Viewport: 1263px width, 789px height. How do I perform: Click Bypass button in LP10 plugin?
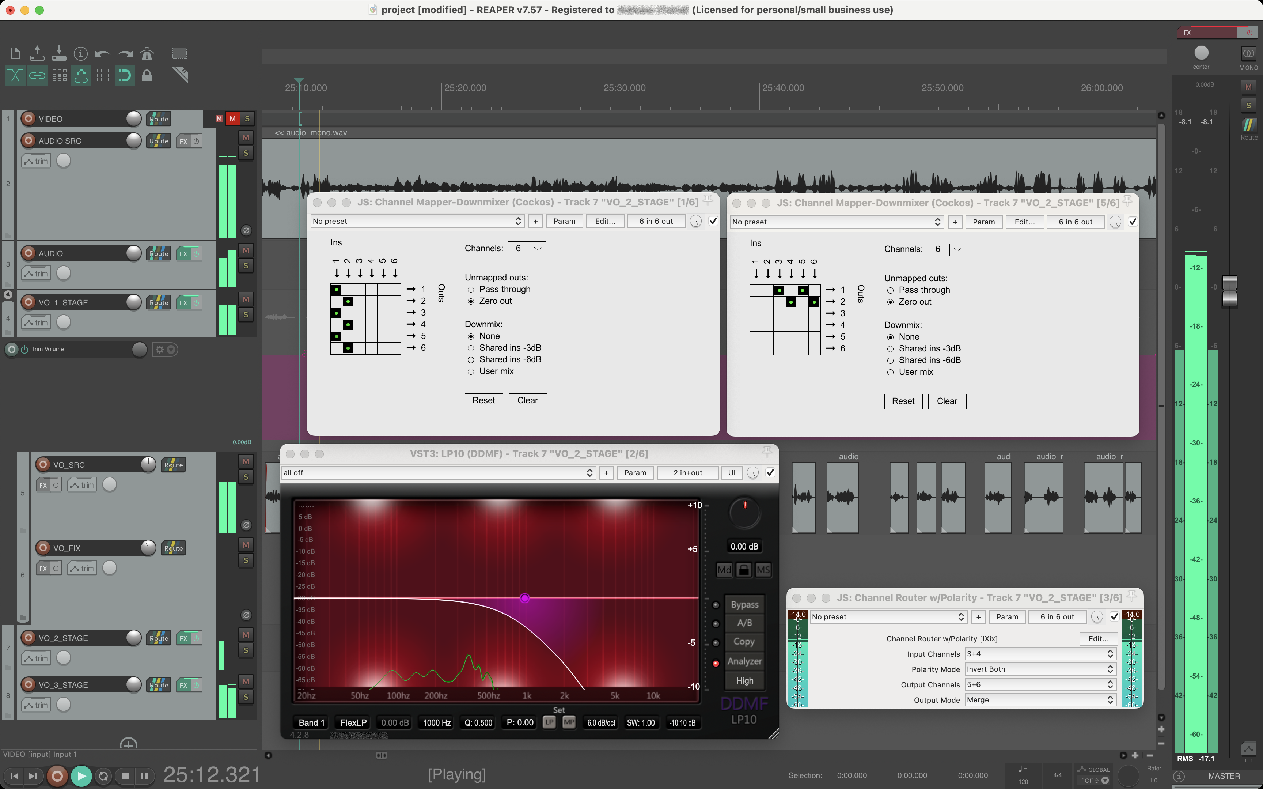[744, 605]
